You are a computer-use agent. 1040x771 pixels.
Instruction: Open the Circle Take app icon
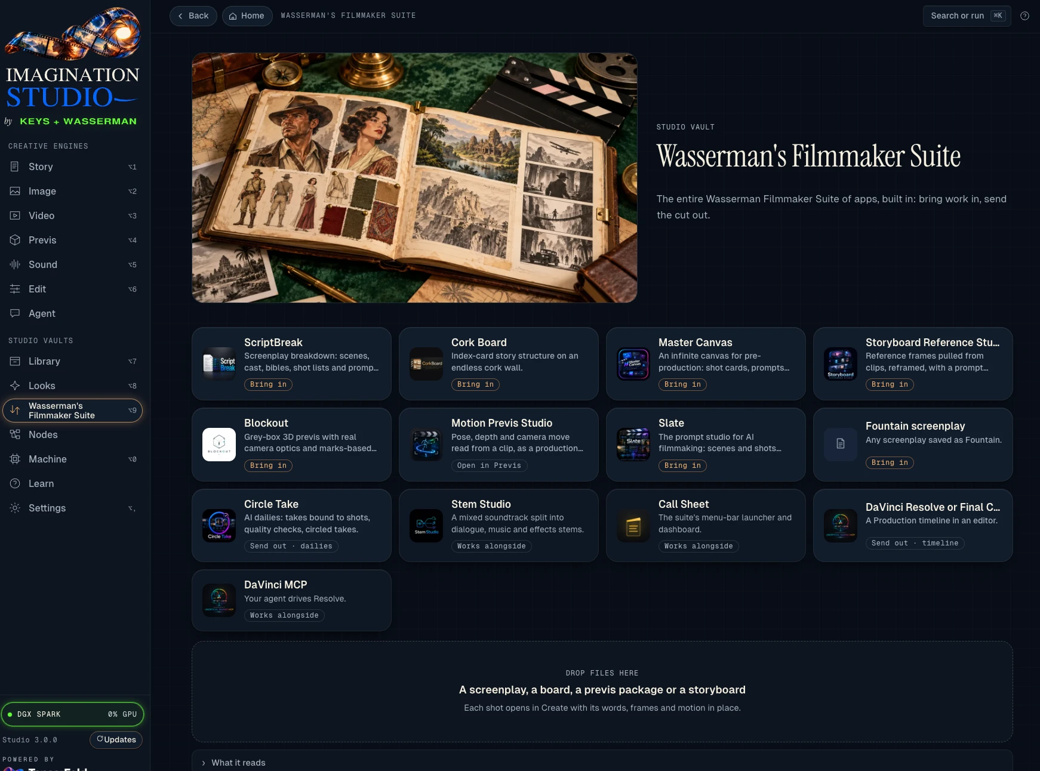click(219, 526)
